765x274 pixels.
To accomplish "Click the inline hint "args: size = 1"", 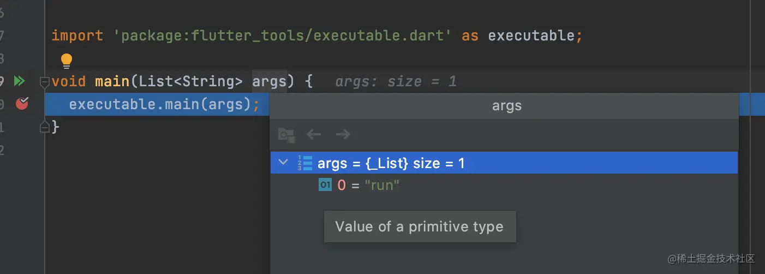I will click(x=396, y=82).
